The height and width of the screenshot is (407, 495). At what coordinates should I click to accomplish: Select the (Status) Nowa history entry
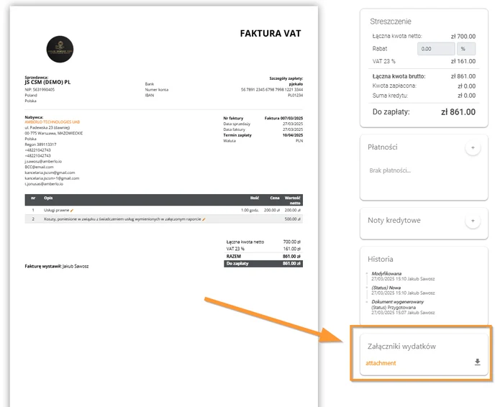(403, 291)
